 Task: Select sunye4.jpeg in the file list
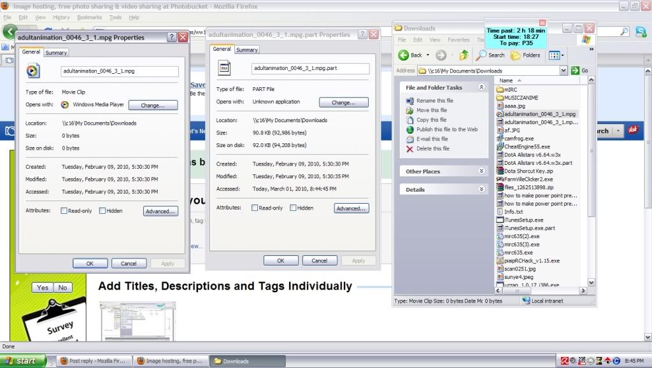(514, 277)
